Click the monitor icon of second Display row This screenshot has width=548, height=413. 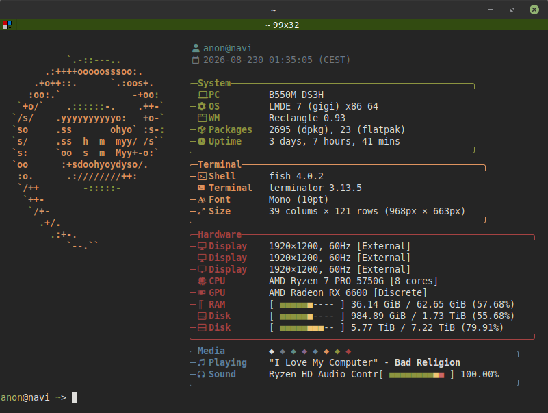tap(202, 258)
